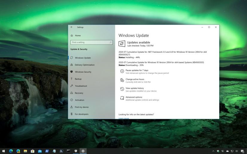Pause updates for 7 days
This screenshot has height=154, width=247.
click(137, 70)
